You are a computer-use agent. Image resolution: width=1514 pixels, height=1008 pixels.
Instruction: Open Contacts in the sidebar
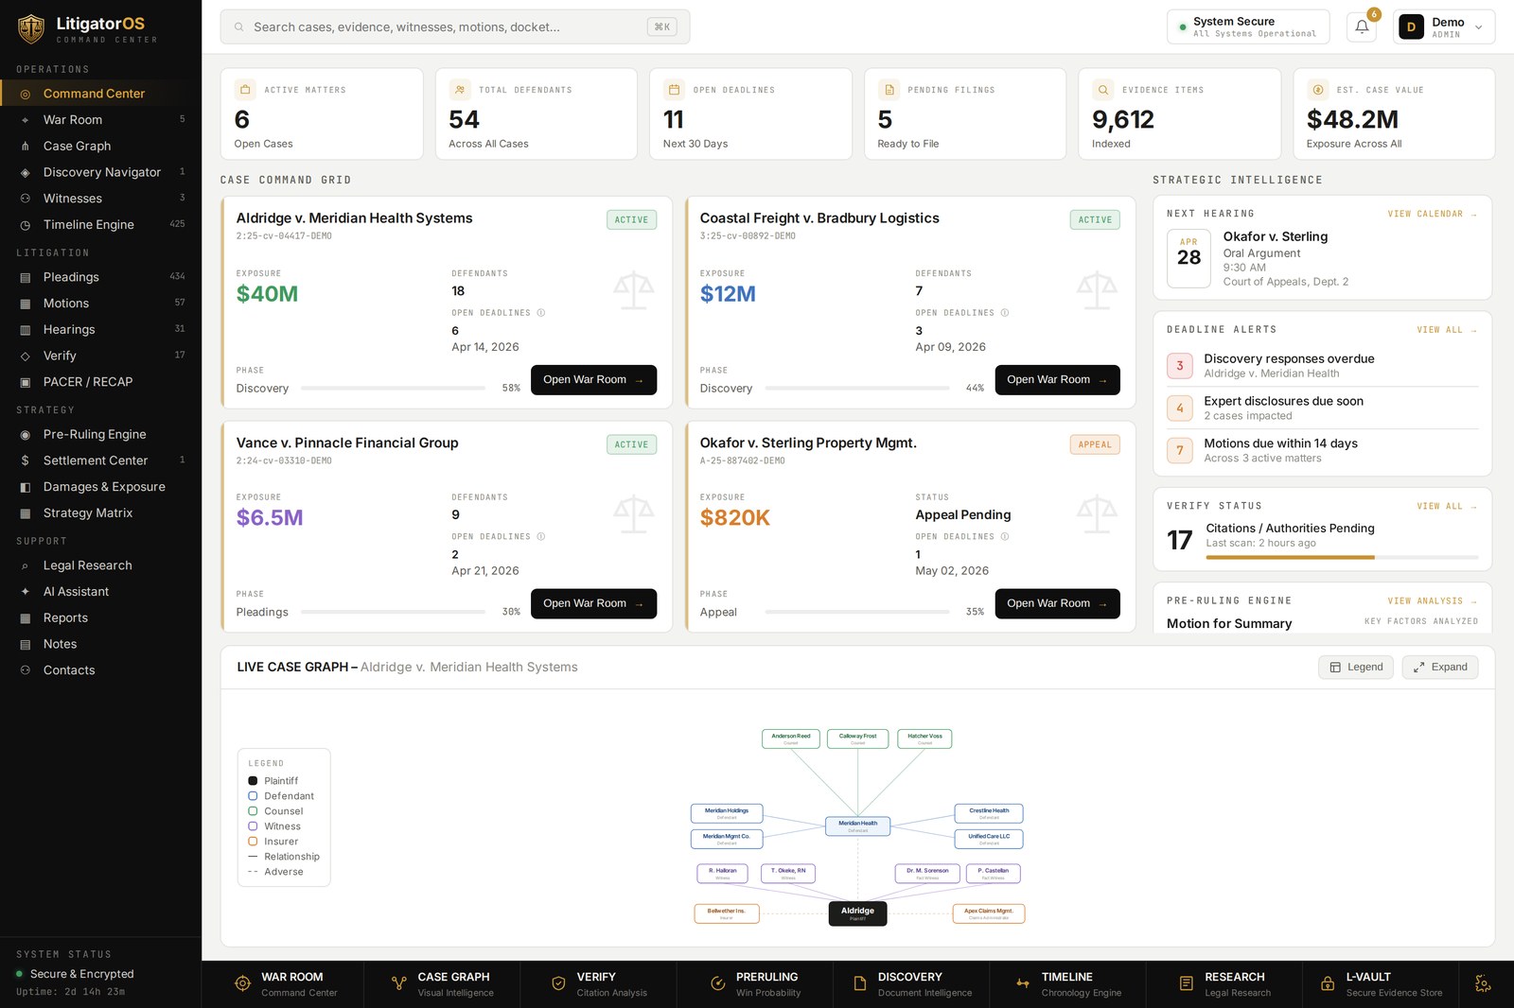pyautogui.click(x=100, y=670)
